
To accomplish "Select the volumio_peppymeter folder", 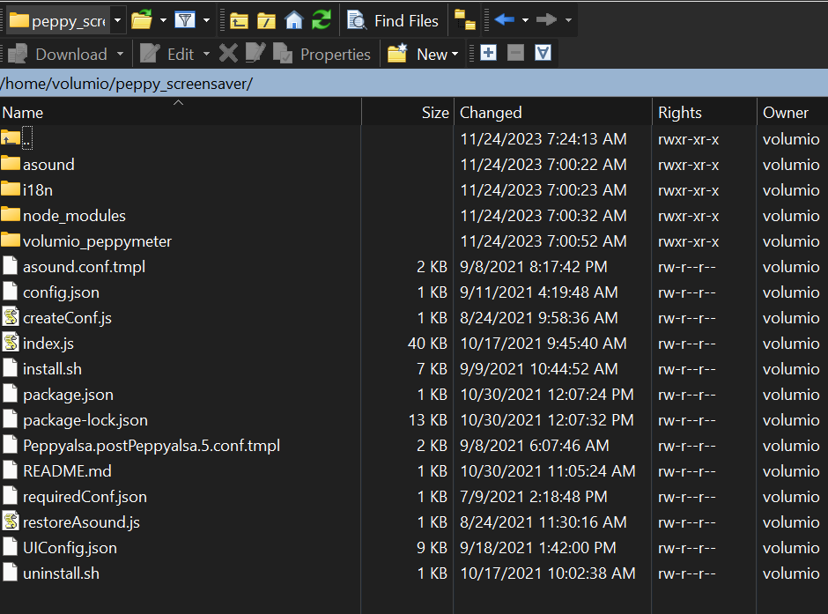I will coord(86,240).
